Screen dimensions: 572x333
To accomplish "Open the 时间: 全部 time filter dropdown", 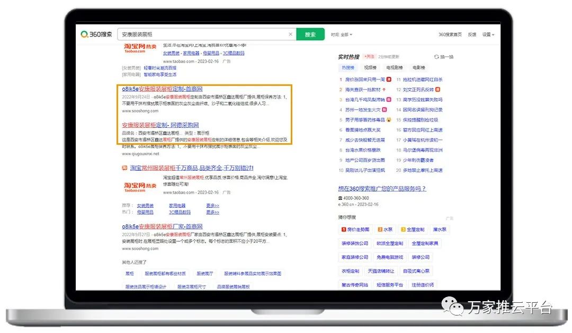I will coord(342,34).
